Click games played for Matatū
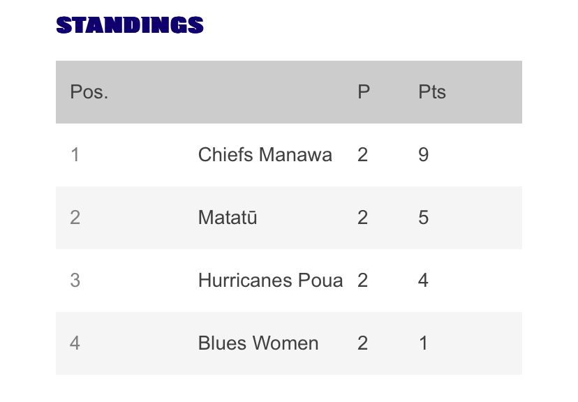Viewport: 578px width, 402px height. coord(363,217)
